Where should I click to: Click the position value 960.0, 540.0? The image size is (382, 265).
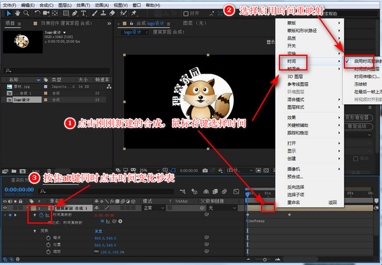tap(105, 245)
